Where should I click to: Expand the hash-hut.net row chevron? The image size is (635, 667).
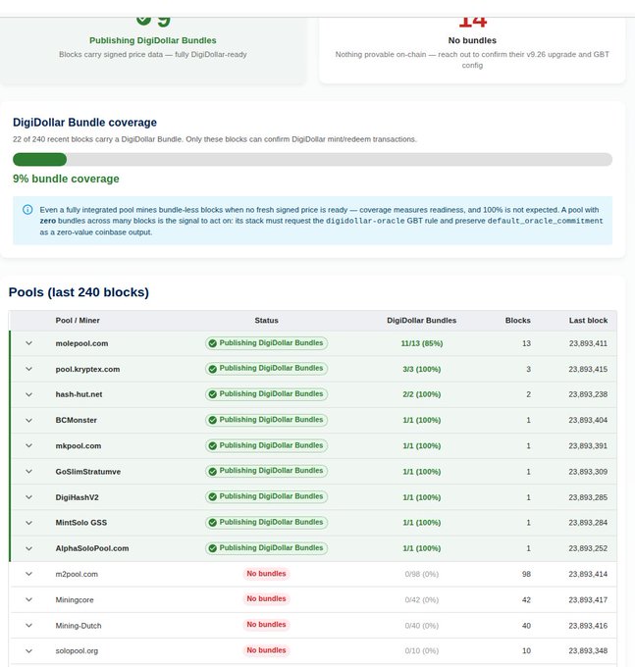28,394
